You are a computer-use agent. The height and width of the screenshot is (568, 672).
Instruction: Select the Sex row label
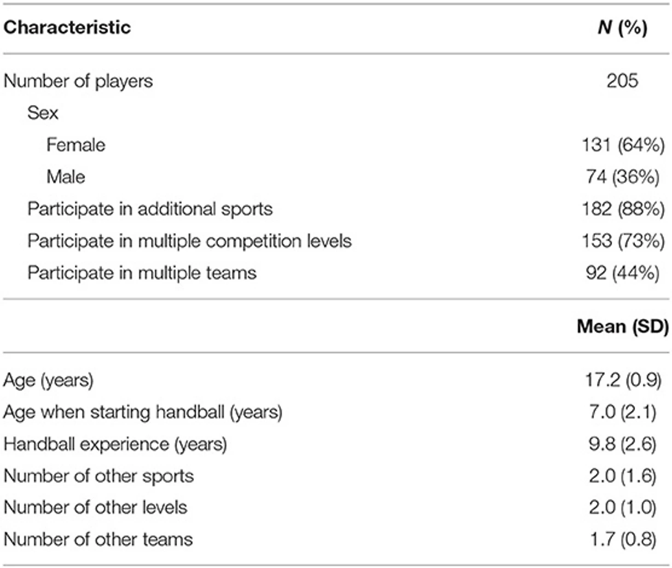[43, 113]
